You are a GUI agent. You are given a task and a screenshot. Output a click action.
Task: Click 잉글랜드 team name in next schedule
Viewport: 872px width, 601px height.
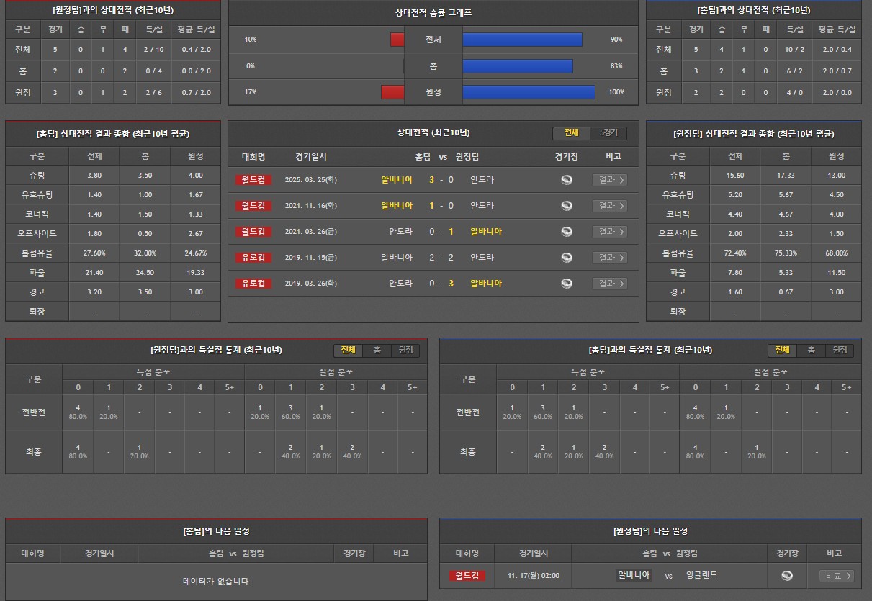click(x=701, y=575)
